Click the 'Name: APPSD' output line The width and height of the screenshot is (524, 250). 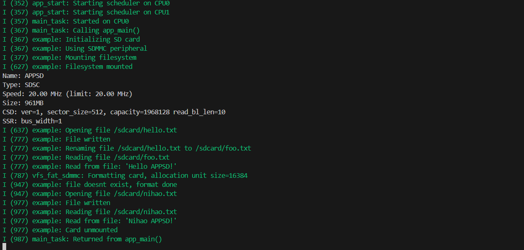click(23, 75)
